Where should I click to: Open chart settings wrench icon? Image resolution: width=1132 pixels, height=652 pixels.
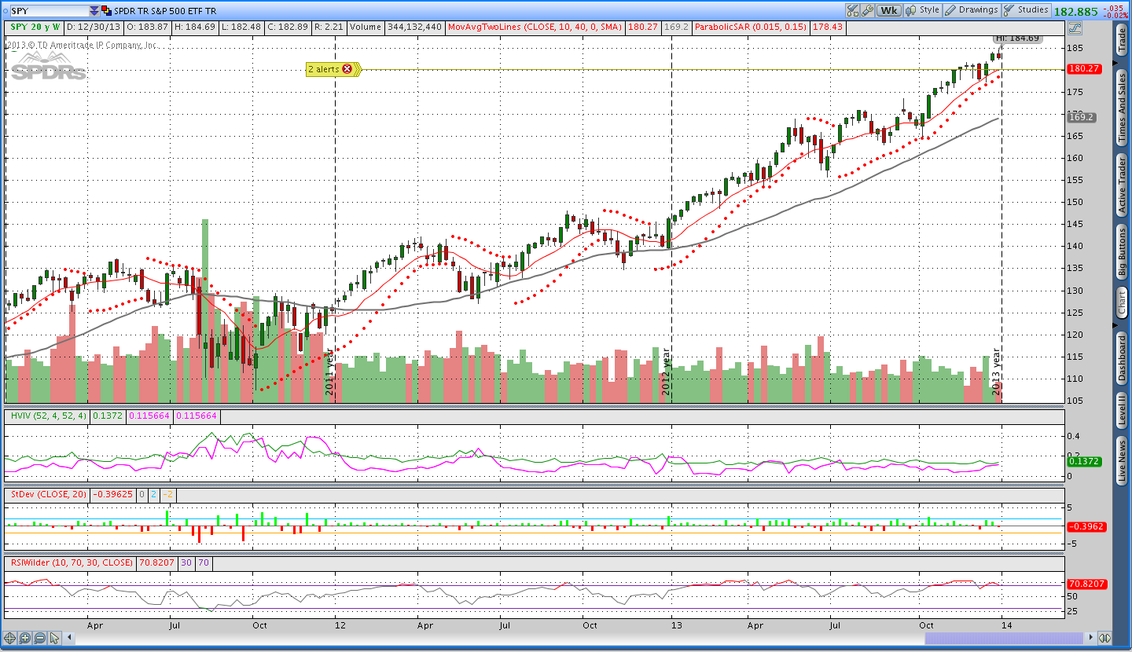(868, 11)
